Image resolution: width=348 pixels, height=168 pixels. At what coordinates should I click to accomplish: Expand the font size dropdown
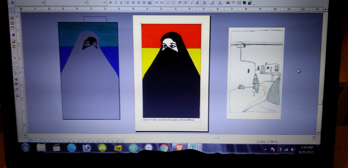(104, 3)
